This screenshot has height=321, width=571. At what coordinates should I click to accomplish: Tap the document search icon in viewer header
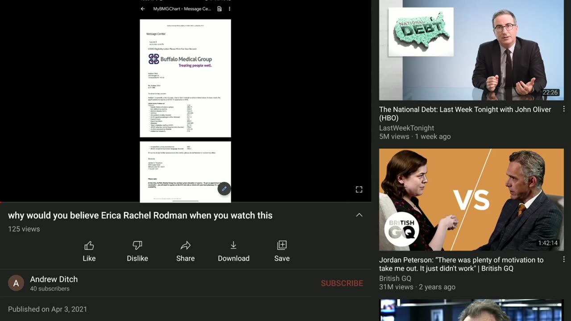[x=219, y=9]
